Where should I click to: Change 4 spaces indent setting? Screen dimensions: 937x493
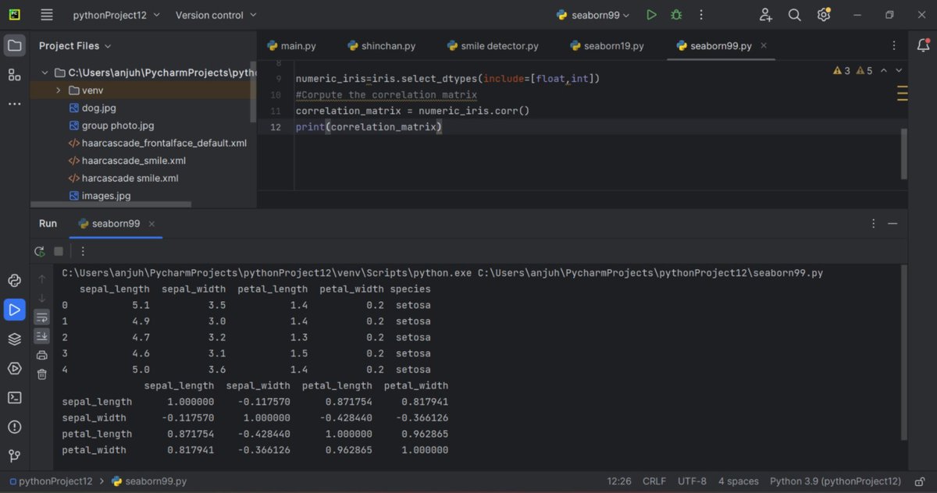coord(739,481)
